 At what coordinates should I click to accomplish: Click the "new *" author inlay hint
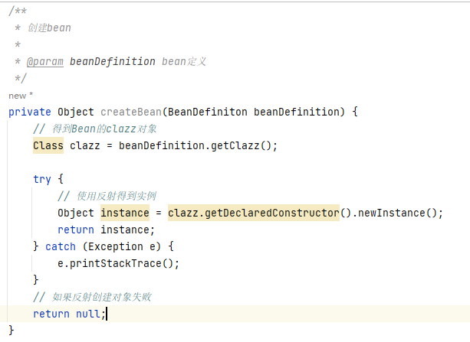coord(21,96)
